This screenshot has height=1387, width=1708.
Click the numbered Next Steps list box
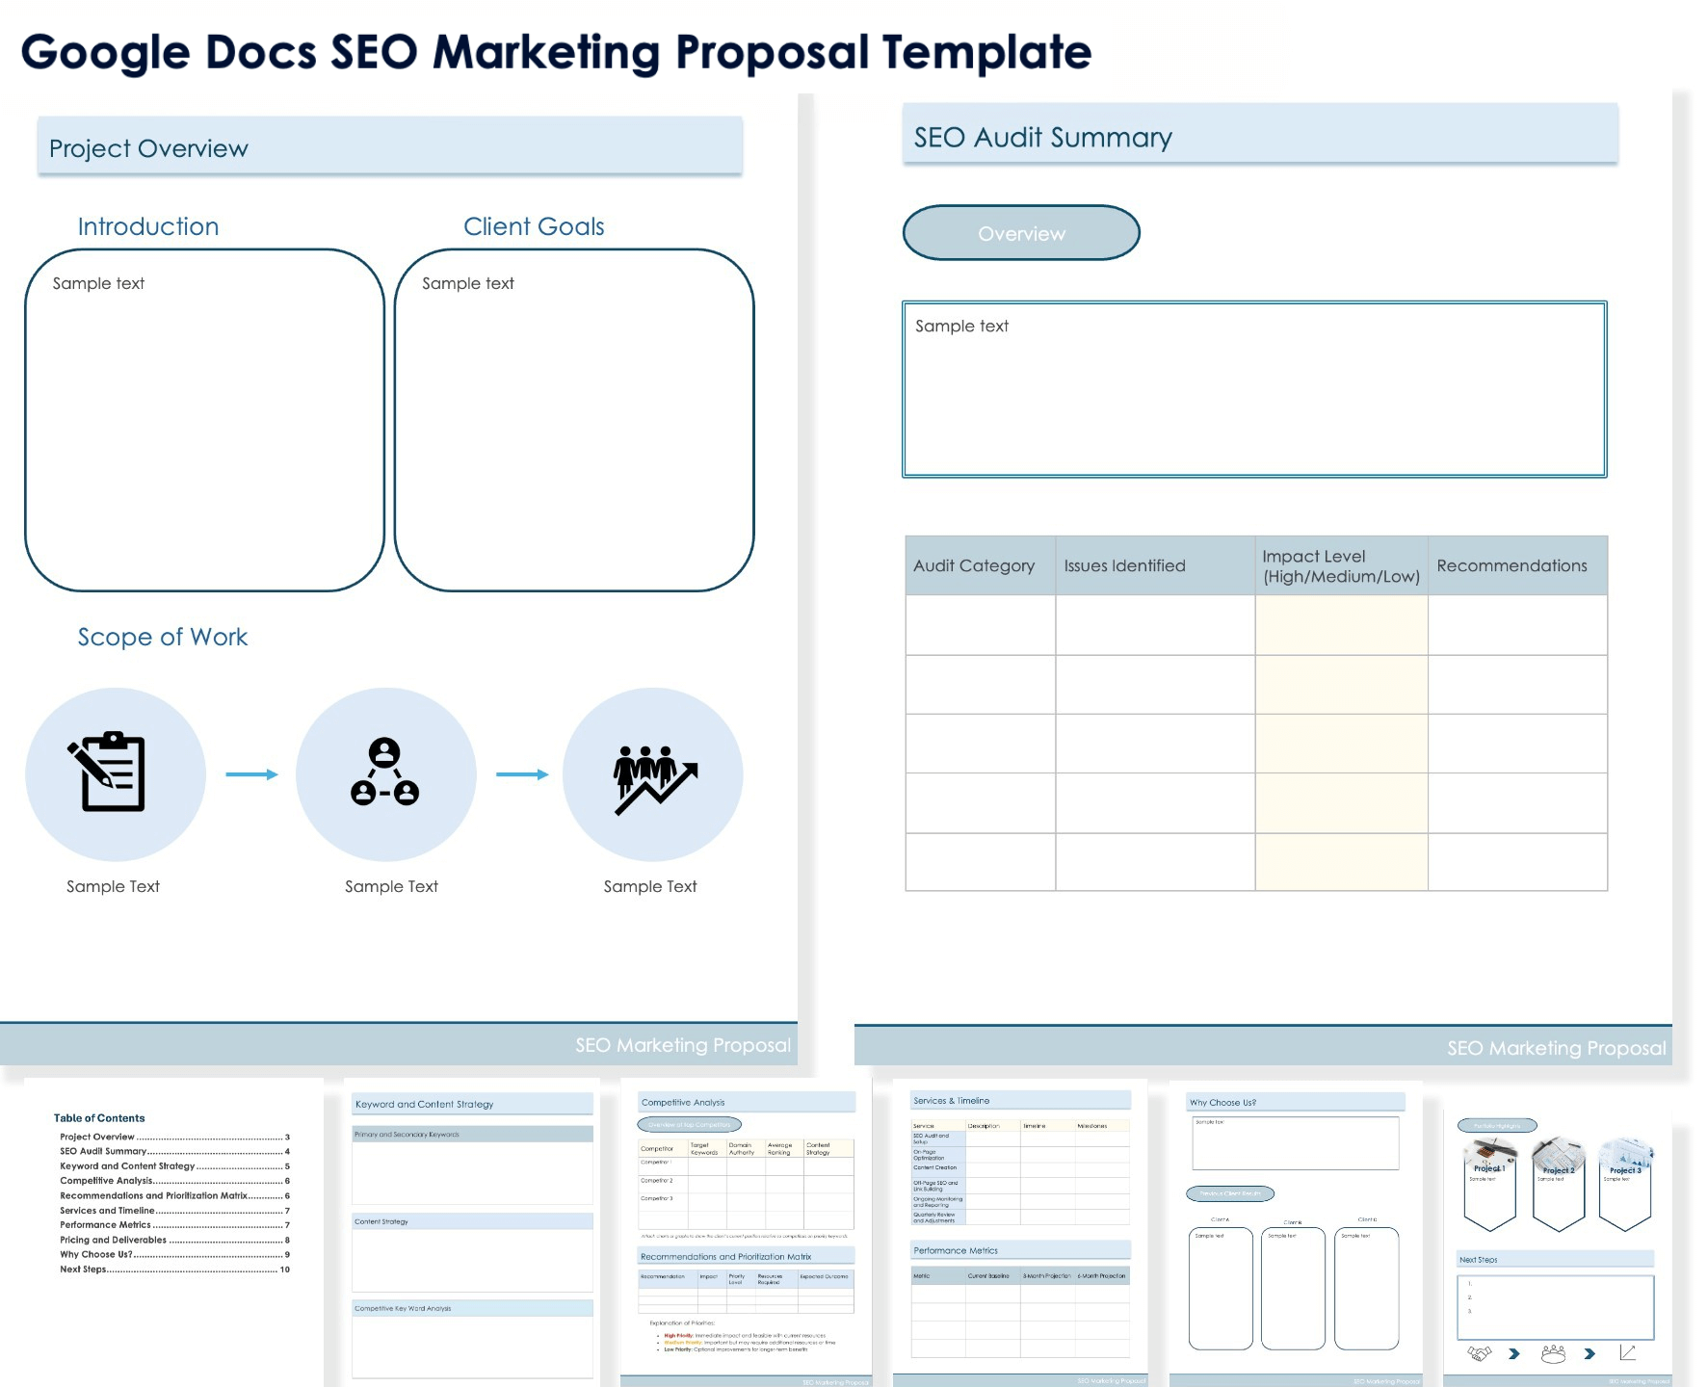click(x=1556, y=1307)
